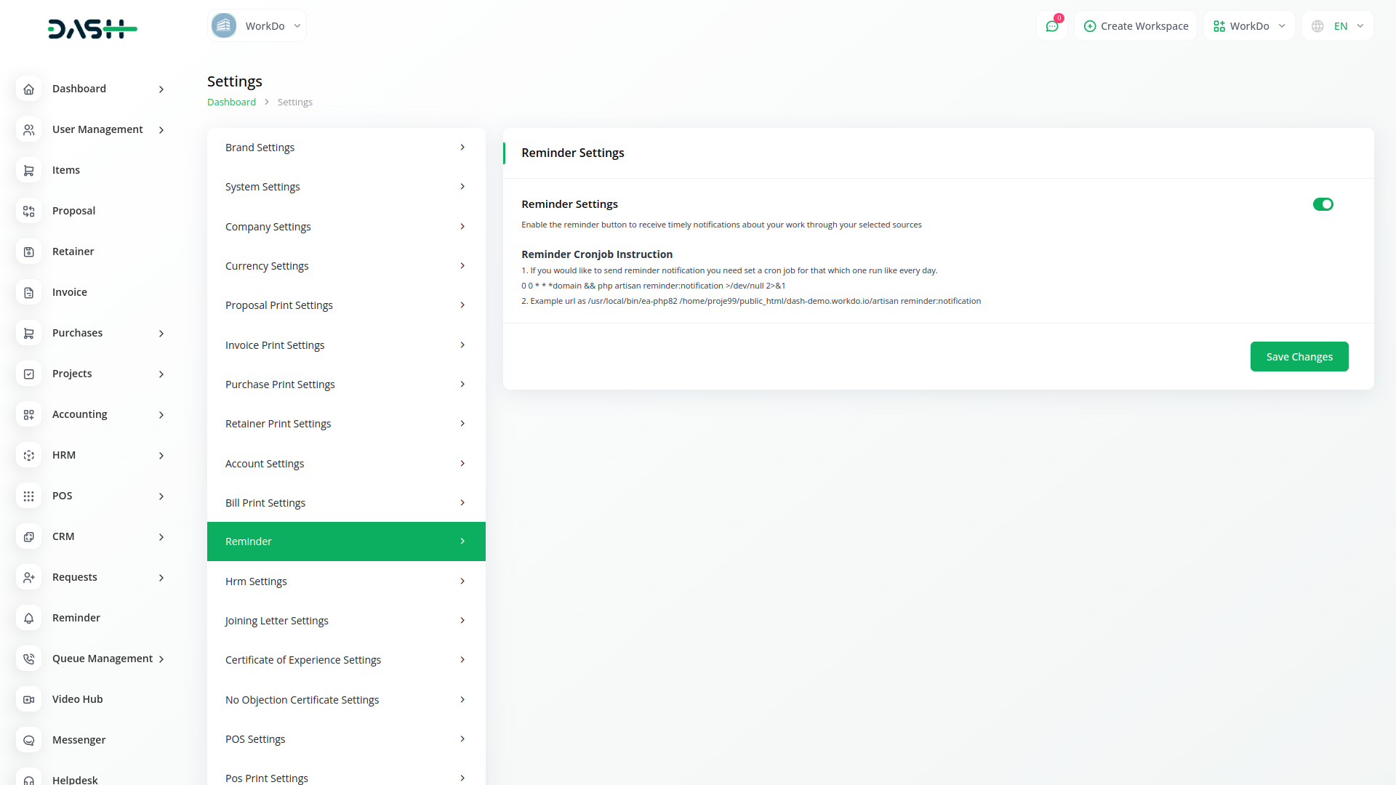Open the POS module icon

28,496
